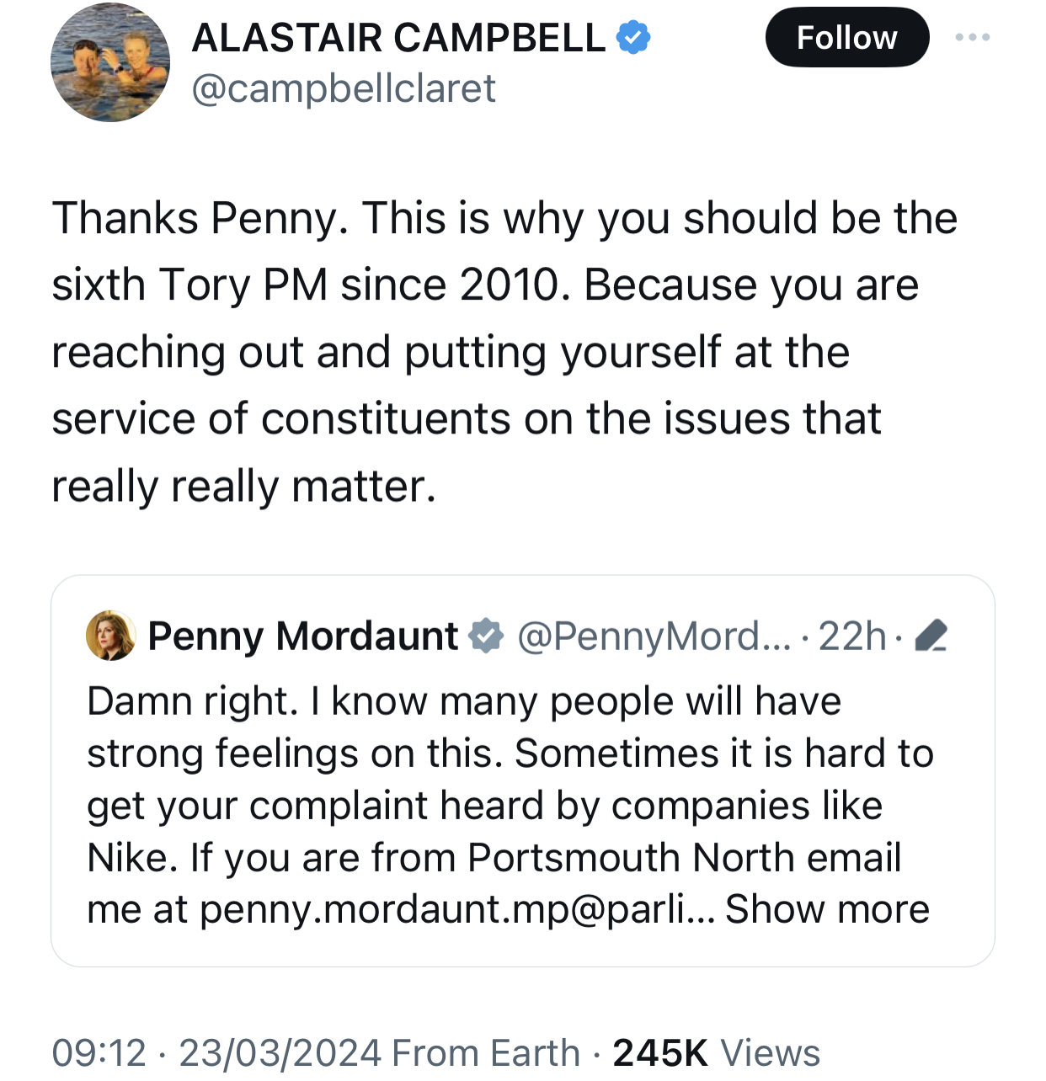The width and height of the screenshot is (1046, 1081).
Task: Click the ALASTAIR CAMPBELL display name
Action: point(398,38)
